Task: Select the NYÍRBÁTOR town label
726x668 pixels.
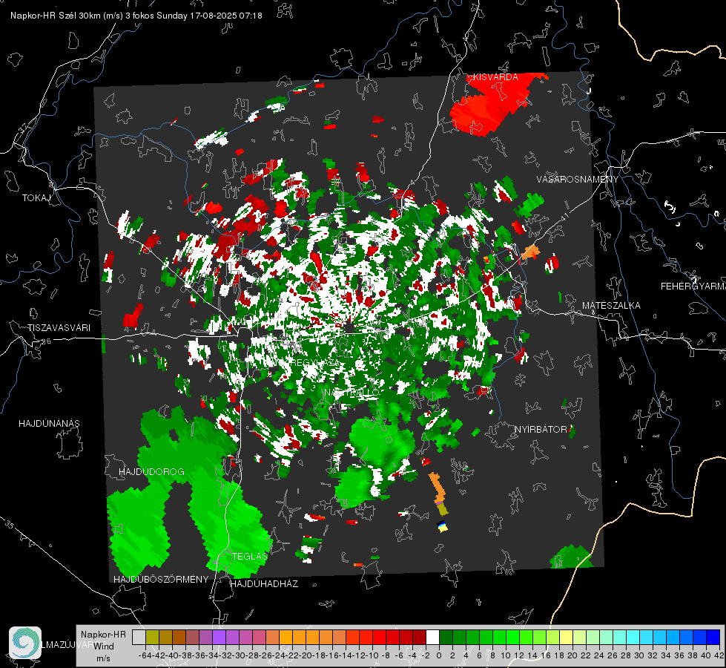Action: pyautogui.click(x=541, y=430)
